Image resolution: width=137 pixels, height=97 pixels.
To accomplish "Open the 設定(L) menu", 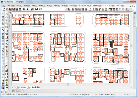I will pos(19,5).
